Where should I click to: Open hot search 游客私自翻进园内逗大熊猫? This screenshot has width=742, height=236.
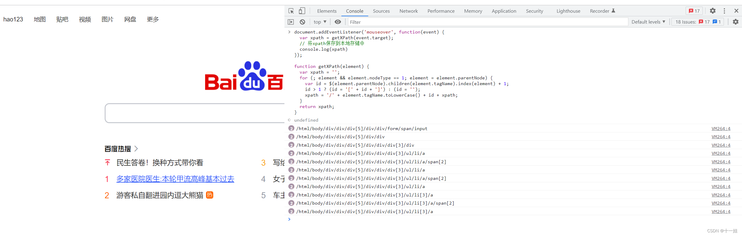coord(160,195)
